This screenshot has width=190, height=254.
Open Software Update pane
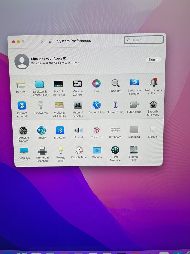(x=23, y=131)
